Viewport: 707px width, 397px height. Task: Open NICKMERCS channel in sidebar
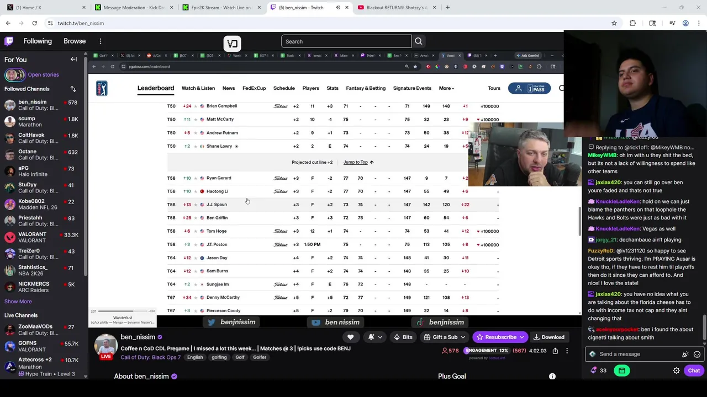coord(41,287)
